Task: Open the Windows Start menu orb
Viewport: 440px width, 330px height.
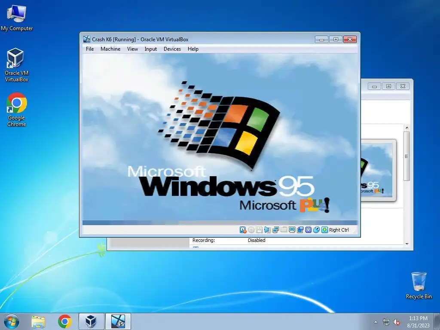Action: click(x=12, y=321)
